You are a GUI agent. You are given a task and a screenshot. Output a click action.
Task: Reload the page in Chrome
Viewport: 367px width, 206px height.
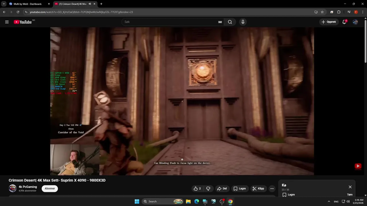pos(18,12)
